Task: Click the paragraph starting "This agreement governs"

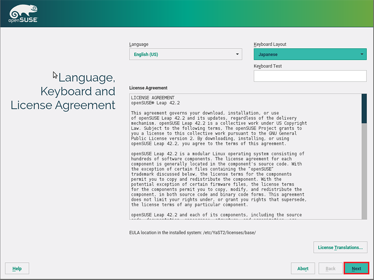Action: tap(215, 128)
